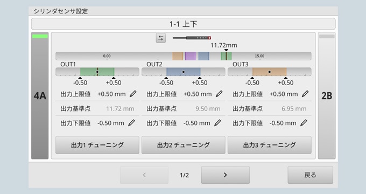Click the OUT2 label
Screen dimensions: 366x194
154,64
